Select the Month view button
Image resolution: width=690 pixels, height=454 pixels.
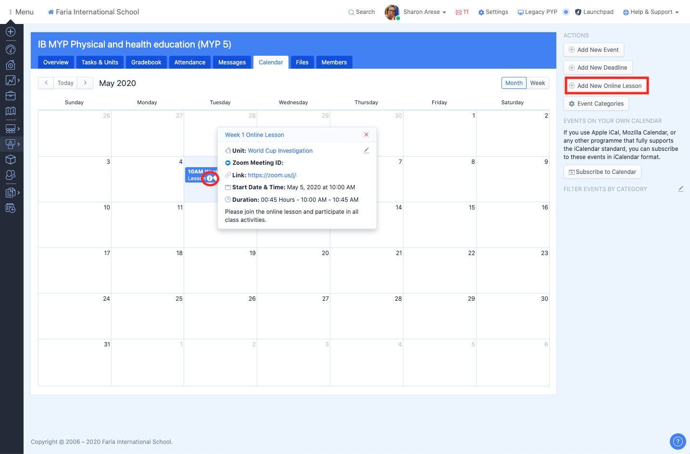tap(514, 83)
